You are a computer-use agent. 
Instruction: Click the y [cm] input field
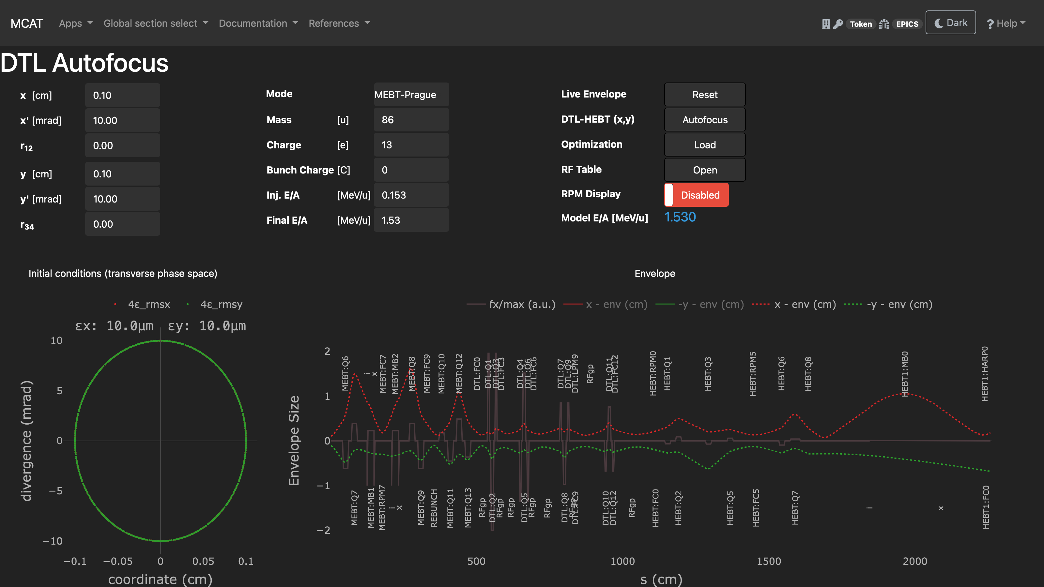[122, 174]
